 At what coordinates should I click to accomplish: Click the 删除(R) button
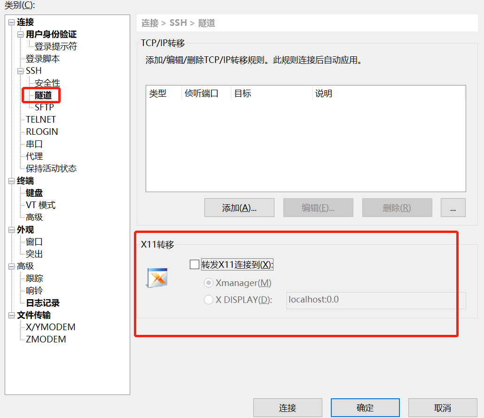pyautogui.click(x=397, y=208)
